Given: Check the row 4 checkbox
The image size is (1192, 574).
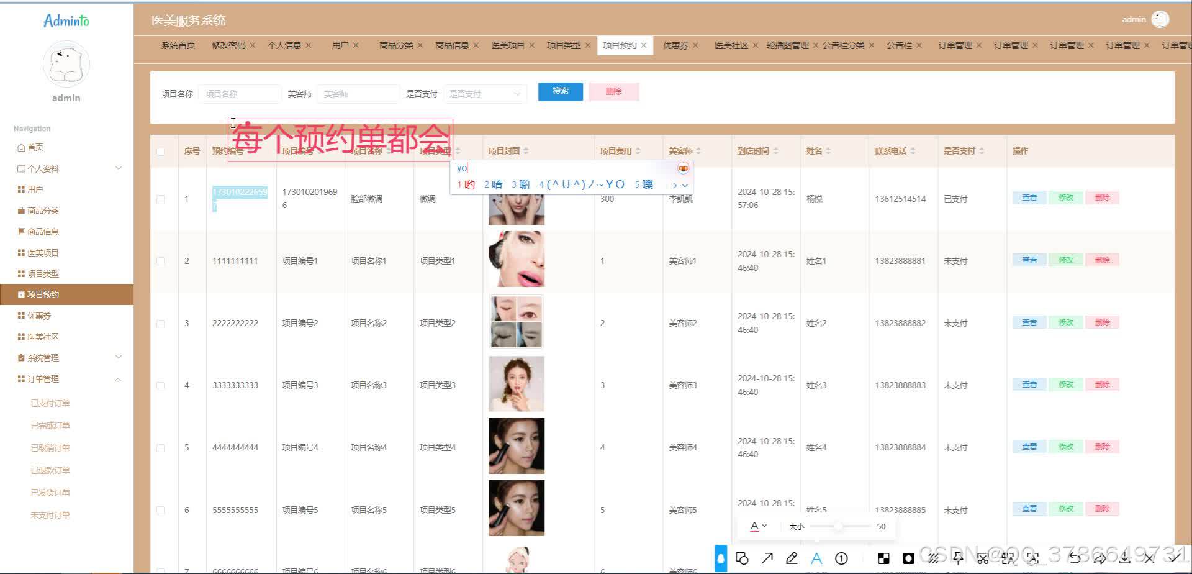Looking at the screenshot, I should point(161,385).
